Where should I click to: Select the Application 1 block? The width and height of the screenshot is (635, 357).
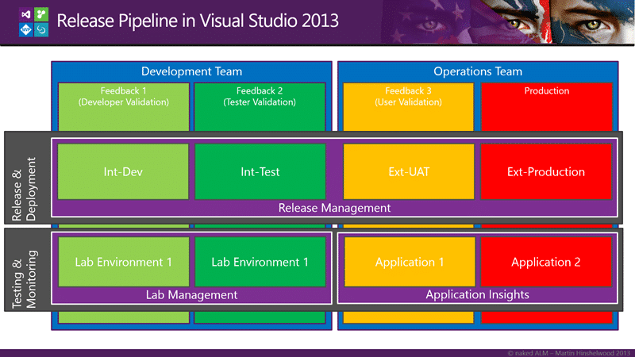point(410,262)
